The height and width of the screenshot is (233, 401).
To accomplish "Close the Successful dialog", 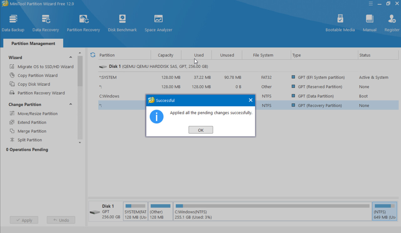I will 250,100.
